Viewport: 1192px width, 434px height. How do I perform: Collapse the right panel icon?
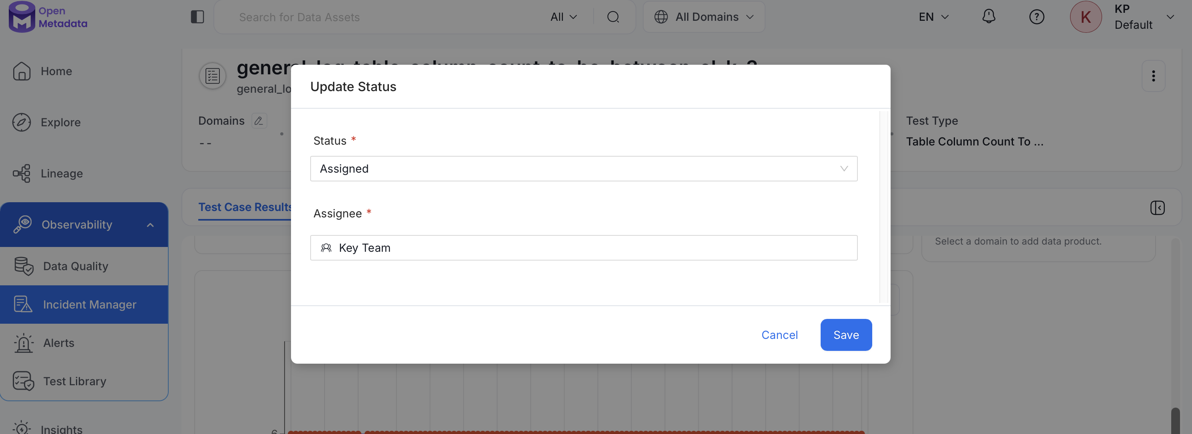[1157, 208]
